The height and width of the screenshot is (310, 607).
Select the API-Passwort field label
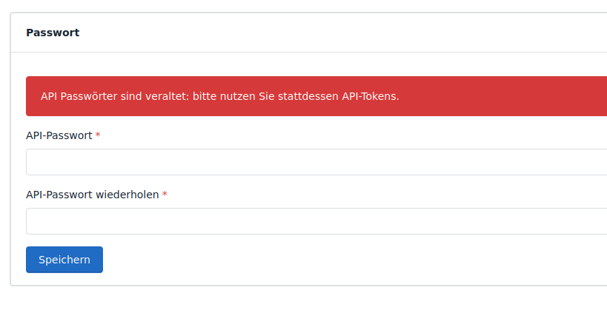pos(59,135)
